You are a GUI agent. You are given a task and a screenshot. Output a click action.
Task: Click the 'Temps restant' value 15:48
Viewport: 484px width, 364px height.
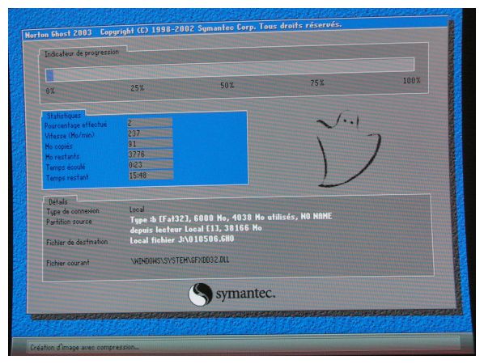(151, 176)
